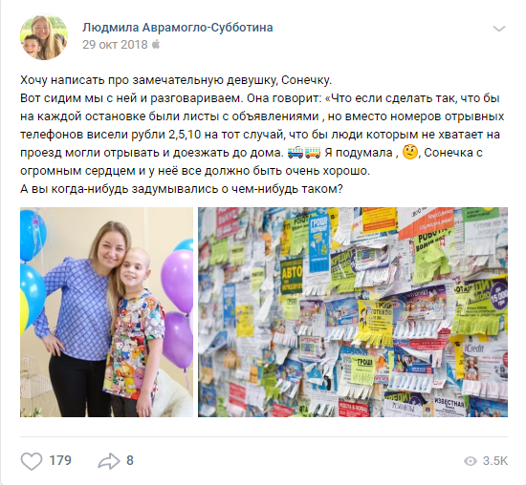Click the thinking face emoji
The width and height of the screenshot is (526, 485).
pos(409,152)
